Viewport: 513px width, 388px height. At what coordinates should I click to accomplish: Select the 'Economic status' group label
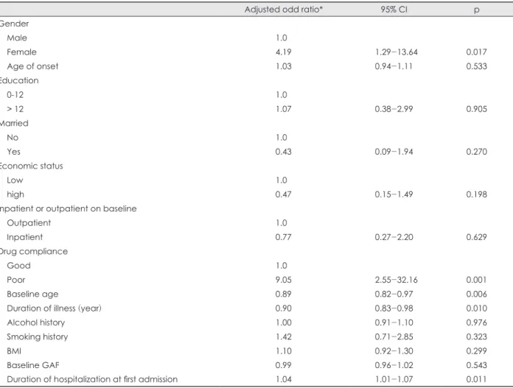pyautogui.click(x=32, y=166)
